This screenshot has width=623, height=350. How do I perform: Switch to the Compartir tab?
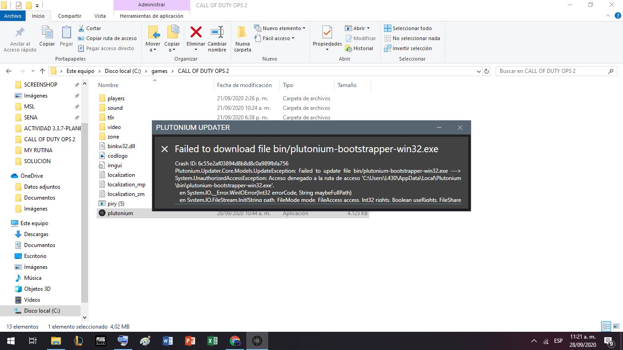tap(70, 16)
